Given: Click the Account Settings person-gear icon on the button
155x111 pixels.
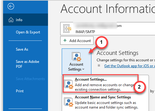Looking at the screenshot, I should (76, 57).
